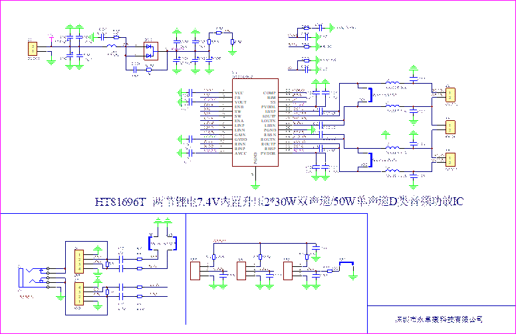
Task: Select the RBSN pin label
Action: (270, 135)
